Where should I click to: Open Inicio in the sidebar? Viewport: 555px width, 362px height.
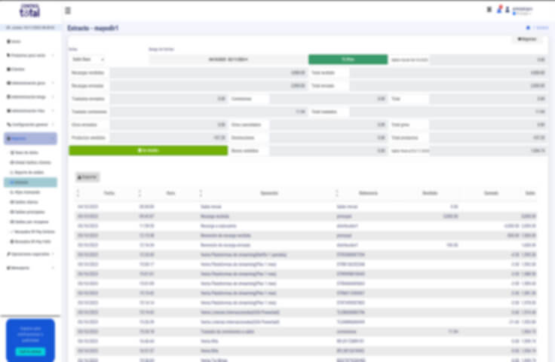pyautogui.click(x=17, y=41)
